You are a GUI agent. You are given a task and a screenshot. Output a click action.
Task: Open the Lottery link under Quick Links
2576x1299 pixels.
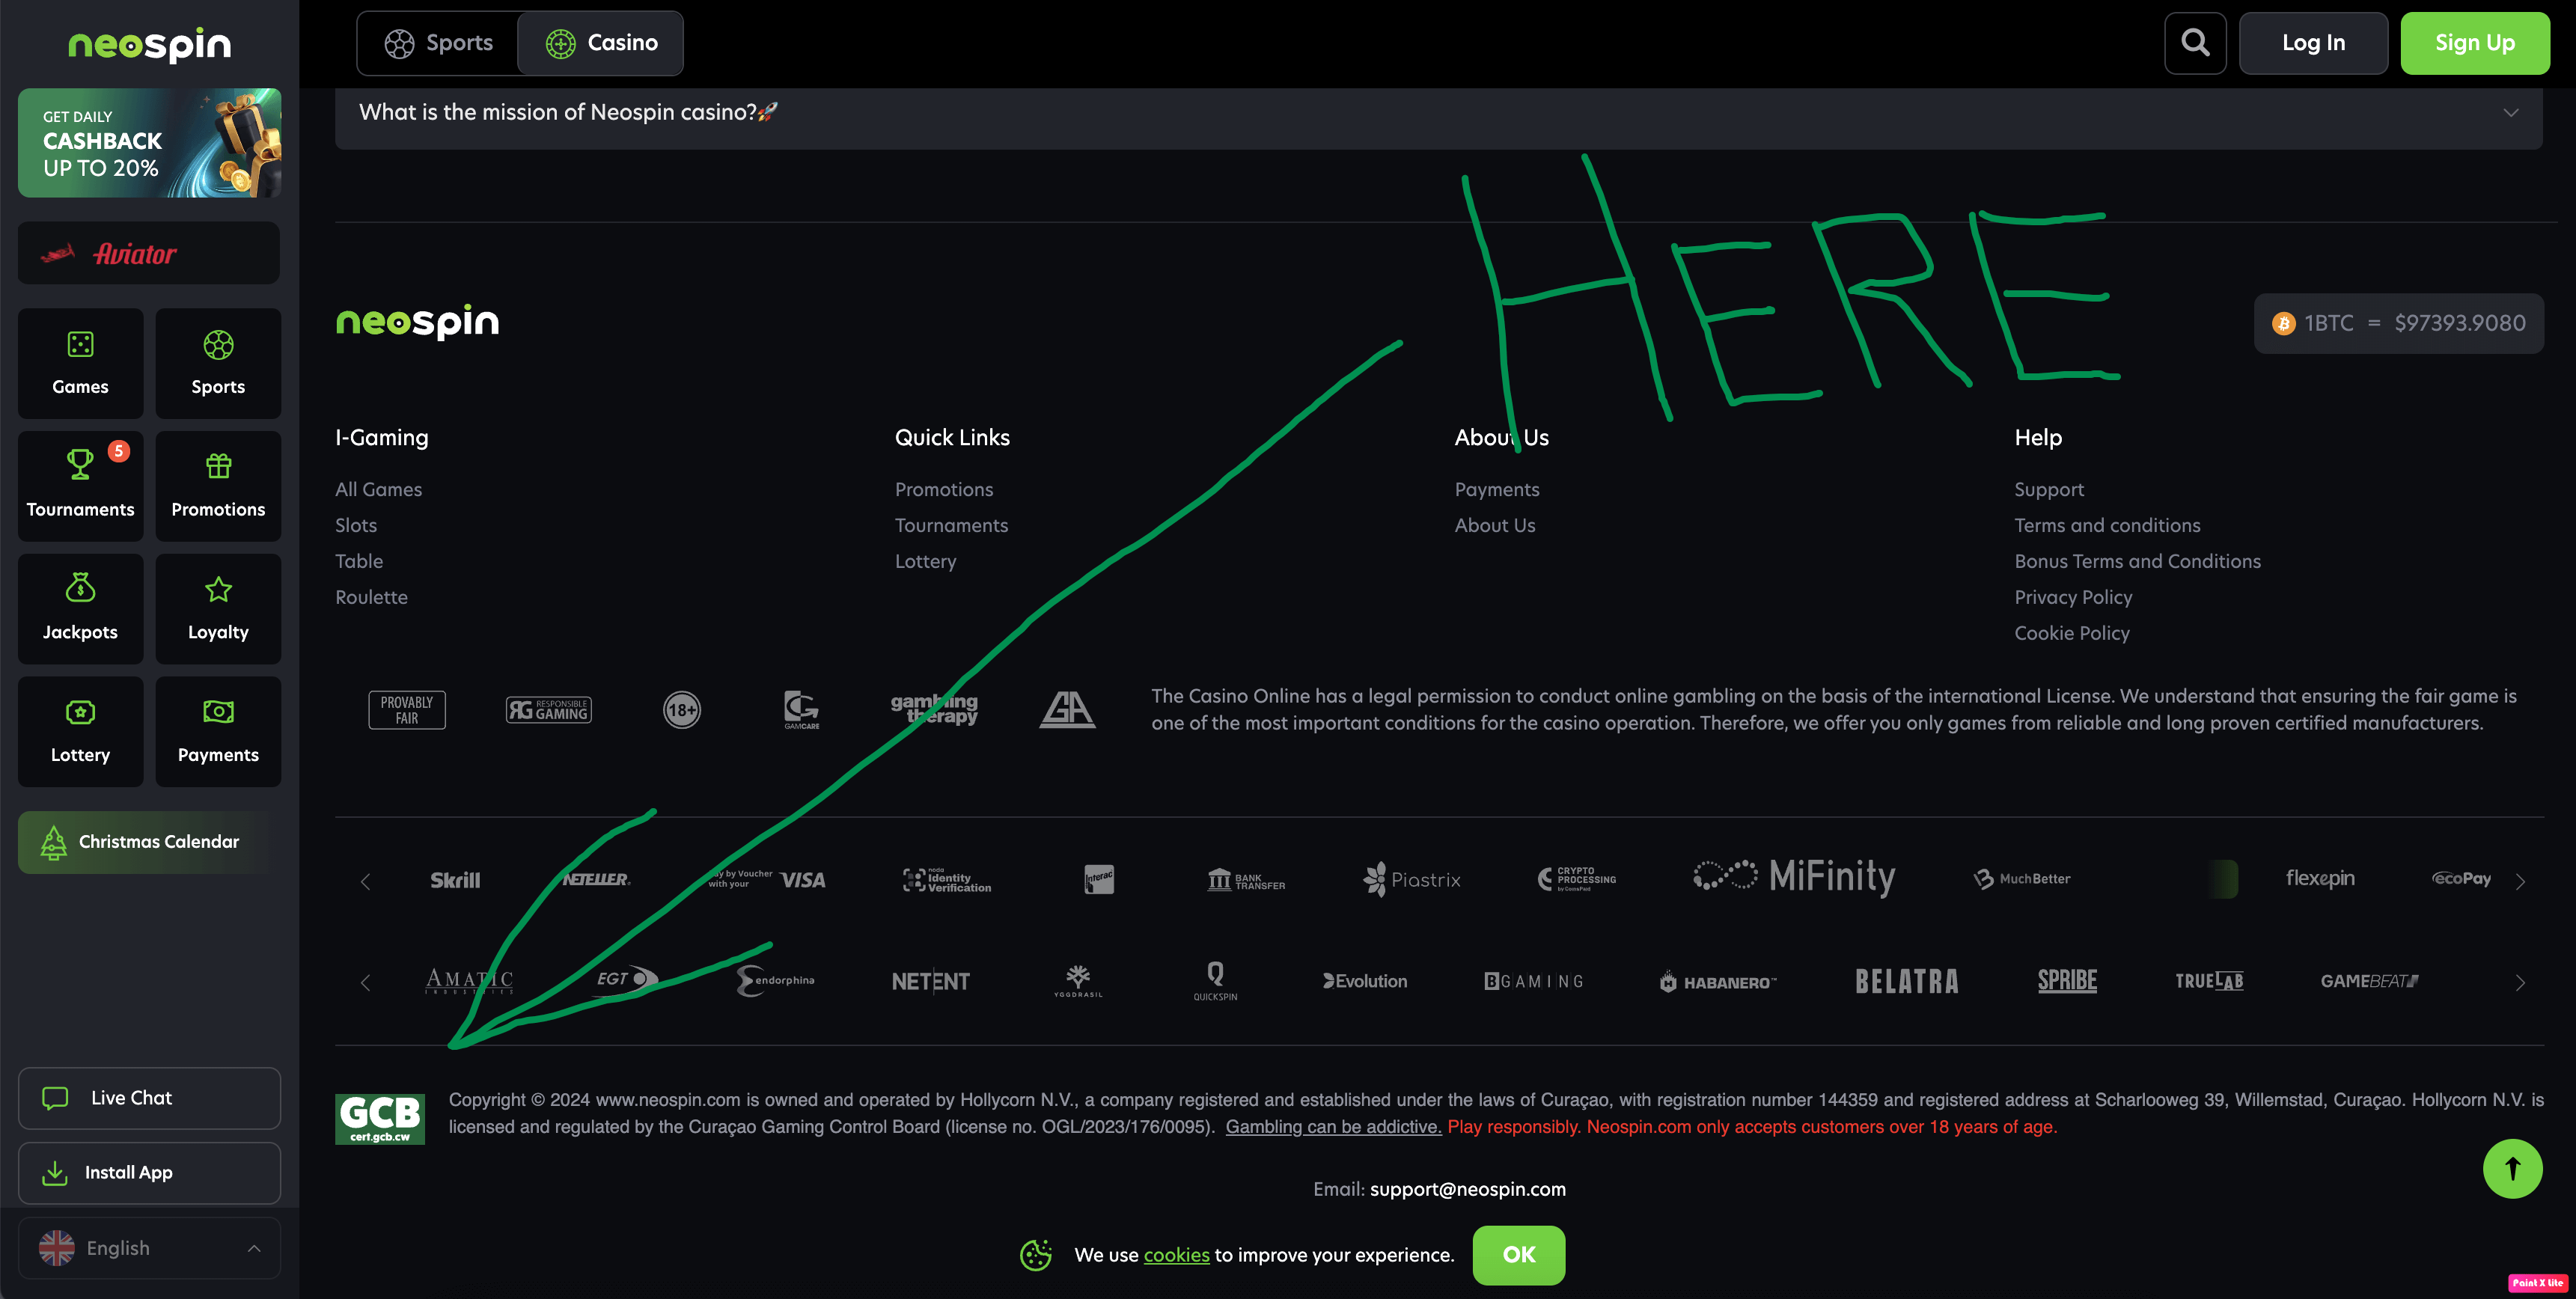click(925, 561)
